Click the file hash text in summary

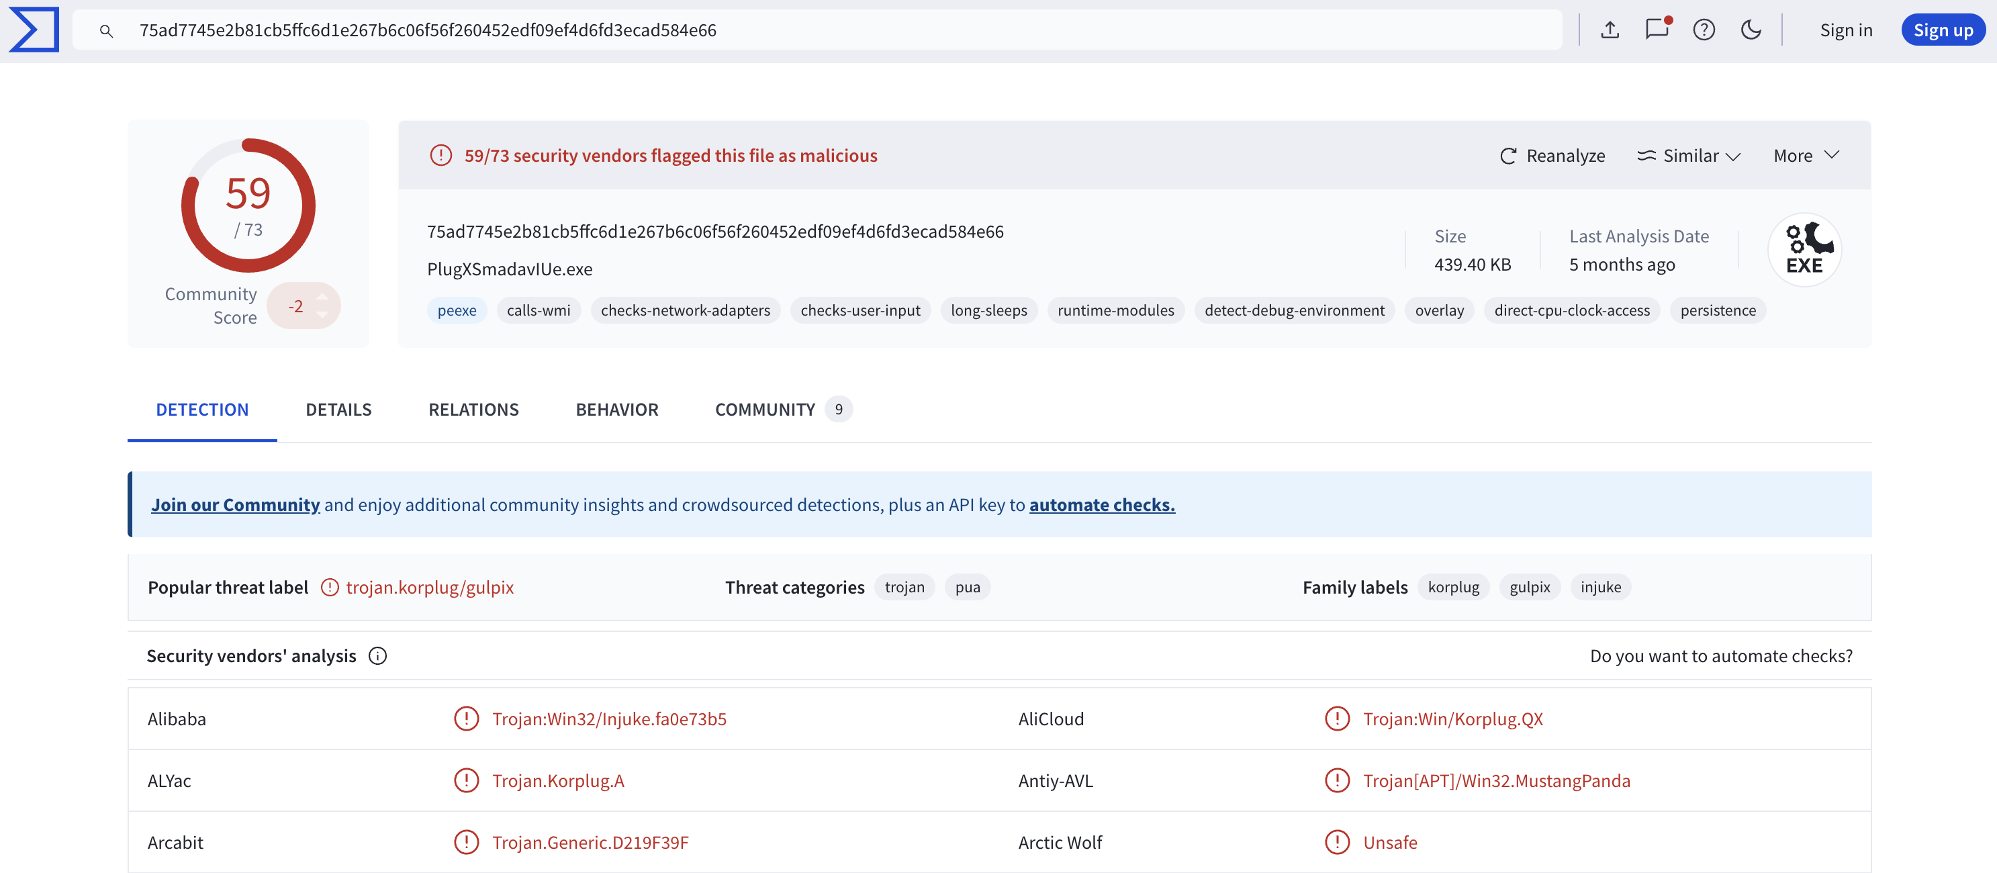(x=714, y=232)
